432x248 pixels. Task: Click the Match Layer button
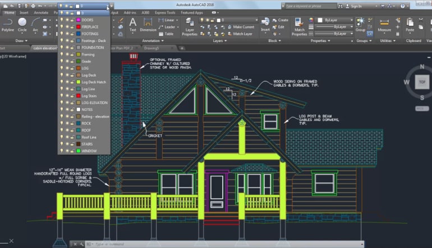(240, 34)
